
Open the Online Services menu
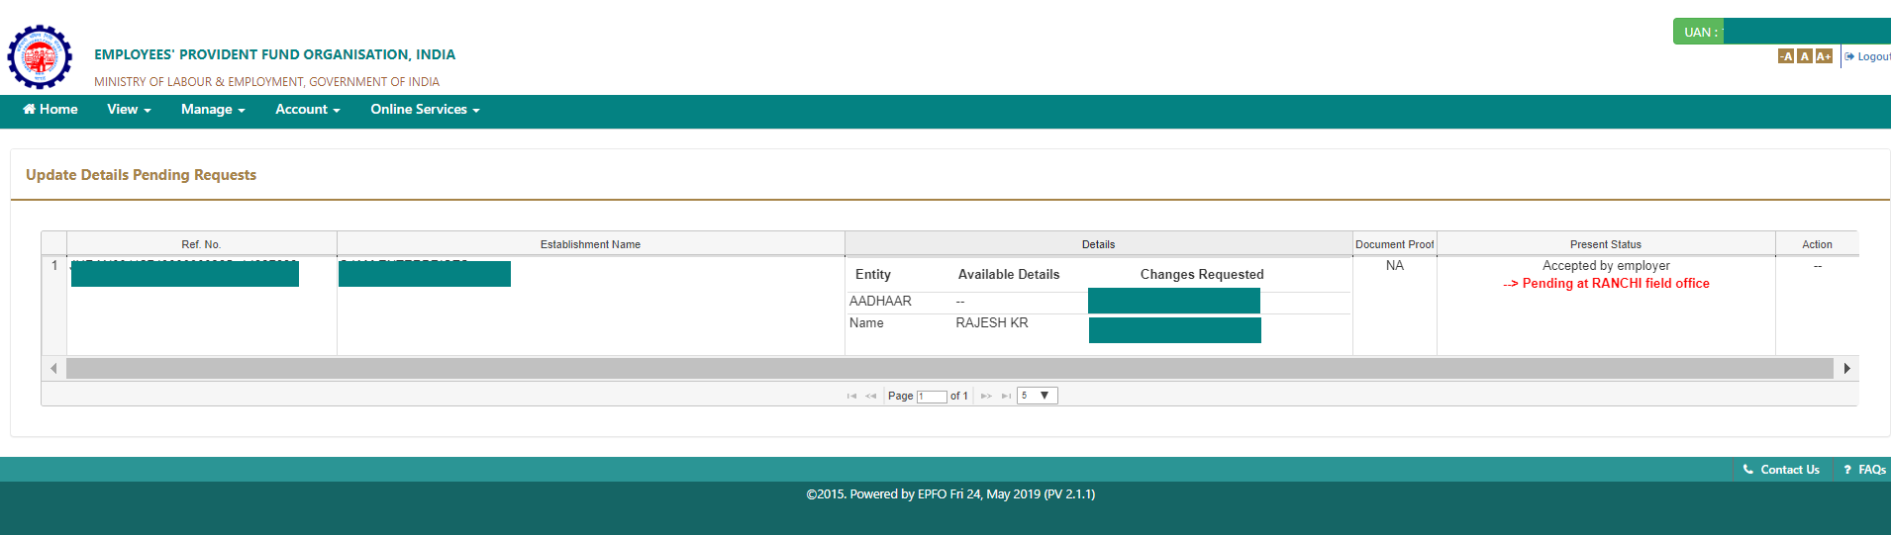(425, 110)
